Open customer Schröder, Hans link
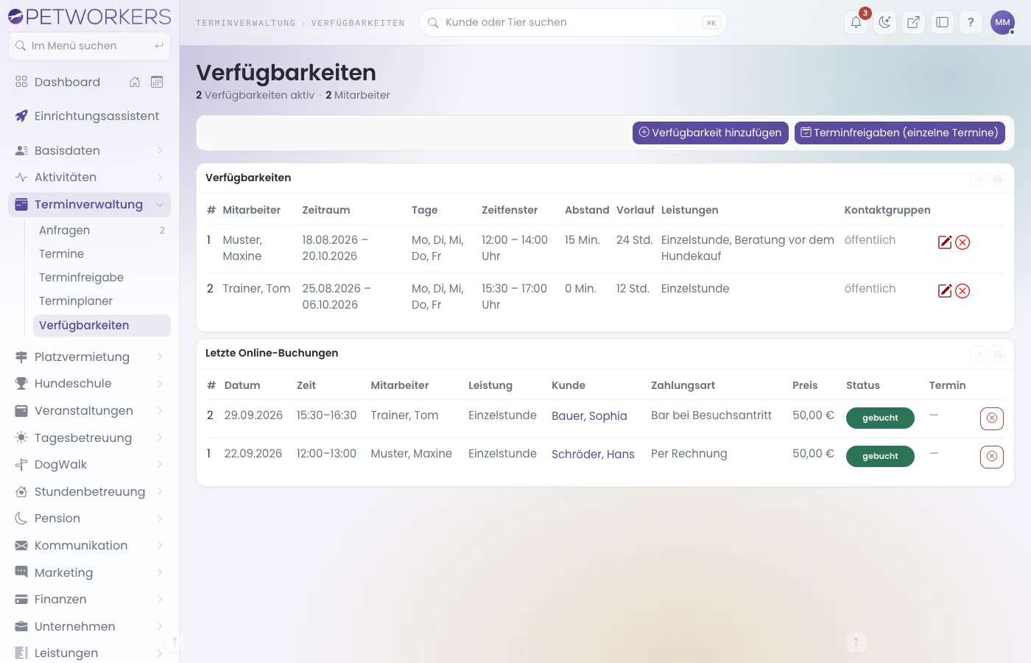The image size is (1031, 663). point(593,454)
